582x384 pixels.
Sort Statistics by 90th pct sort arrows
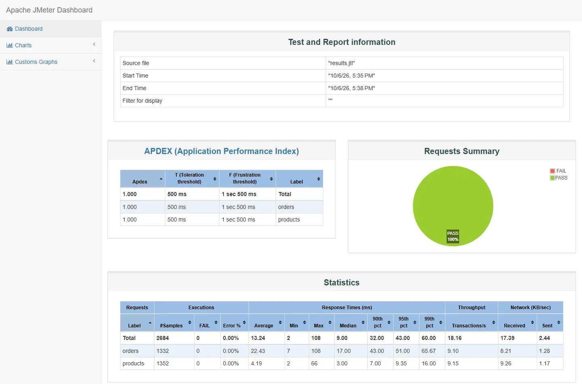pyautogui.click(x=389, y=323)
